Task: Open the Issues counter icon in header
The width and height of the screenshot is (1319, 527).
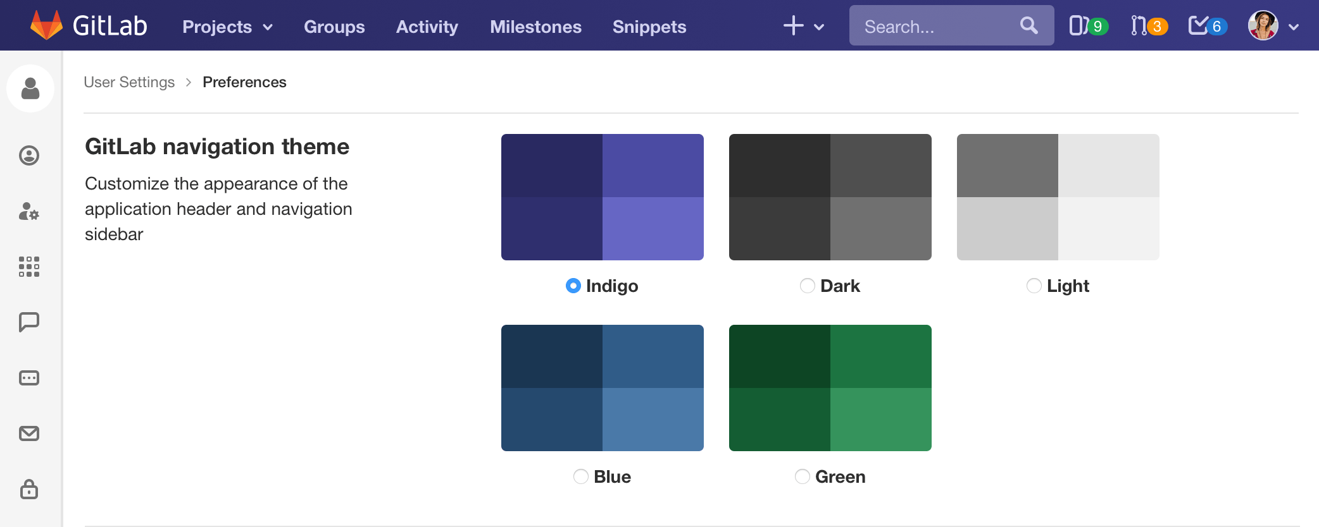Action: tap(1088, 26)
